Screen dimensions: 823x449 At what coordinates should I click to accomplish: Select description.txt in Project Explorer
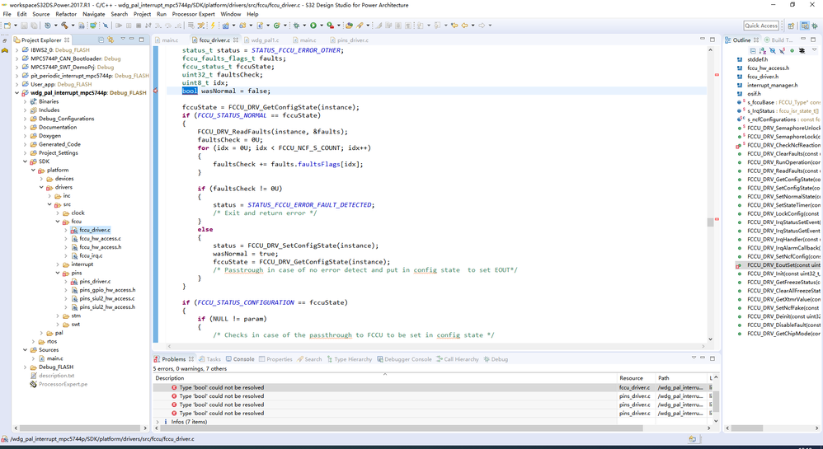pos(56,376)
